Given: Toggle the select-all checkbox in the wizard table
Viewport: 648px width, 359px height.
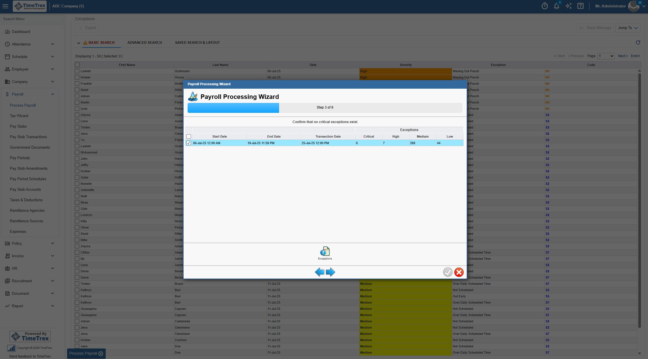Looking at the screenshot, I should (189, 136).
